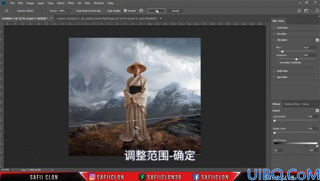Open the Select menu
The image size is (320, 181).
pos(60,3)
